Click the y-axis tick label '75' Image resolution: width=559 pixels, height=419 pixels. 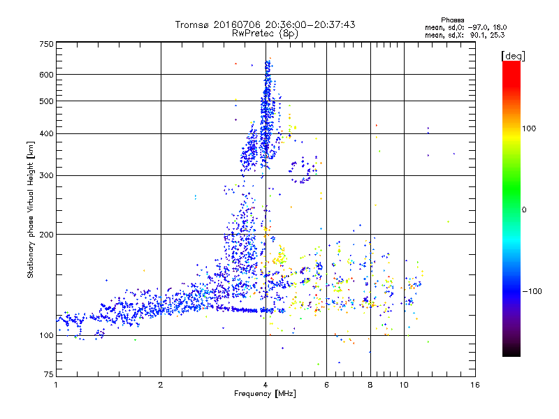click(x=49, y=374)
